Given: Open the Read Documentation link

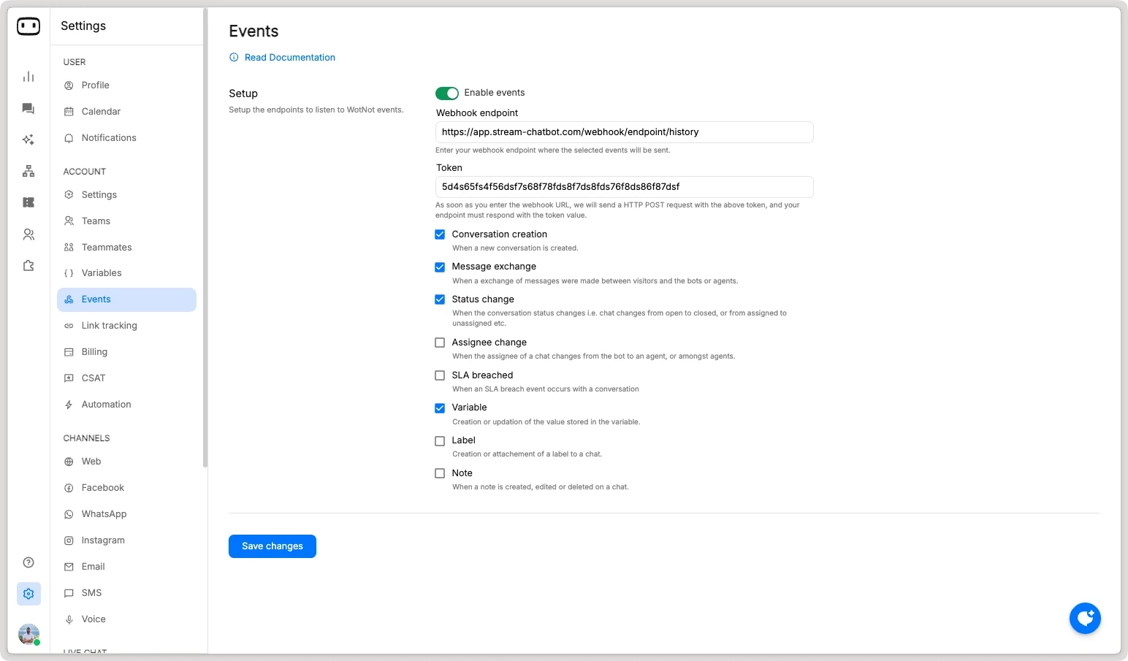Looking at the screenshot, I should click(290, 57).
